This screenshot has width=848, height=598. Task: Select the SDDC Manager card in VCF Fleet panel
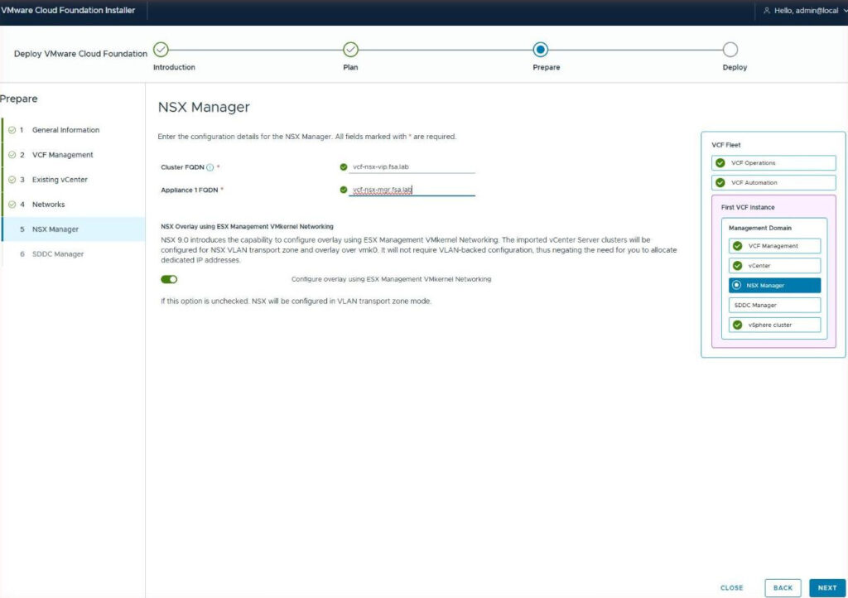pyautogui.click(x=774, y=306)
